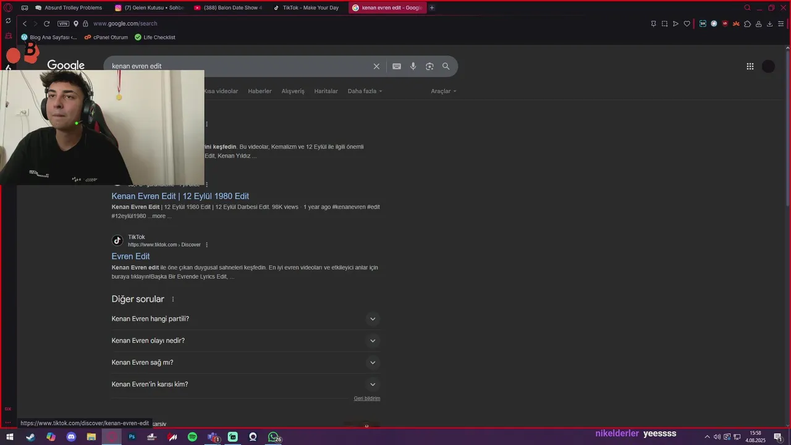
Task: Open the downloads icon in toolbar
Action: click(769, 23)
